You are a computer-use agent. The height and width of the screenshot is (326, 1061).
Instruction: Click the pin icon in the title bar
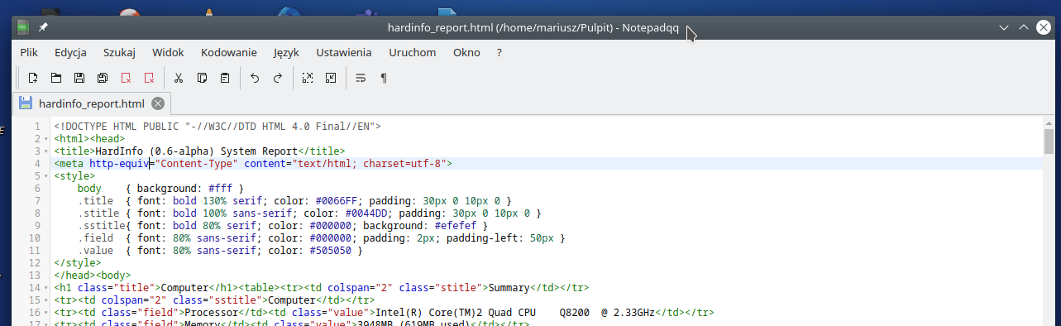[43, 27]
